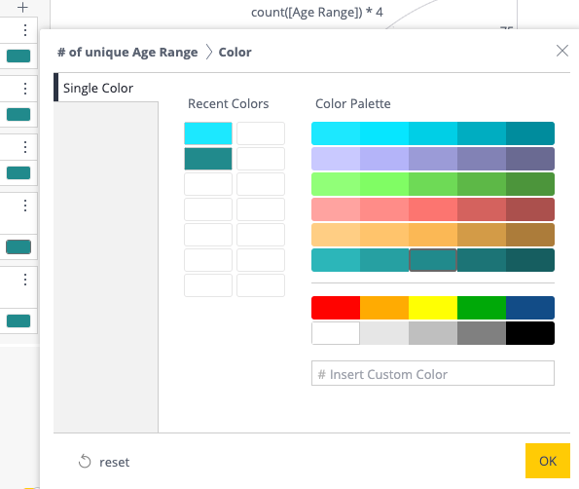579x489 pixels.
Task: Choose the bright orange basic swatch
Action: (x=384, y=308)
